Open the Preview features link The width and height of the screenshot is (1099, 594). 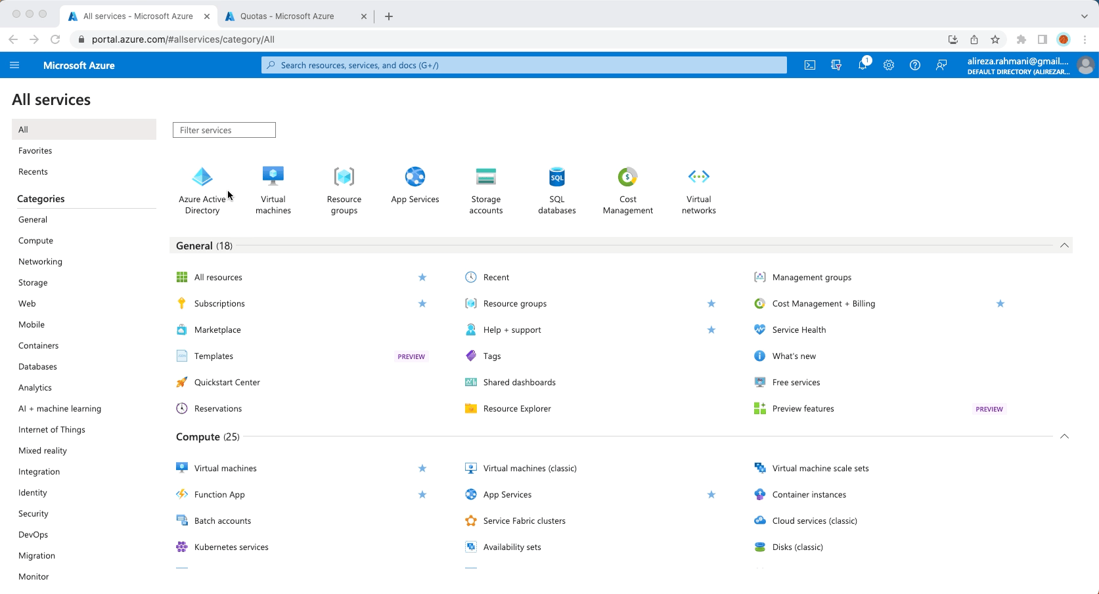click(803, 408)
